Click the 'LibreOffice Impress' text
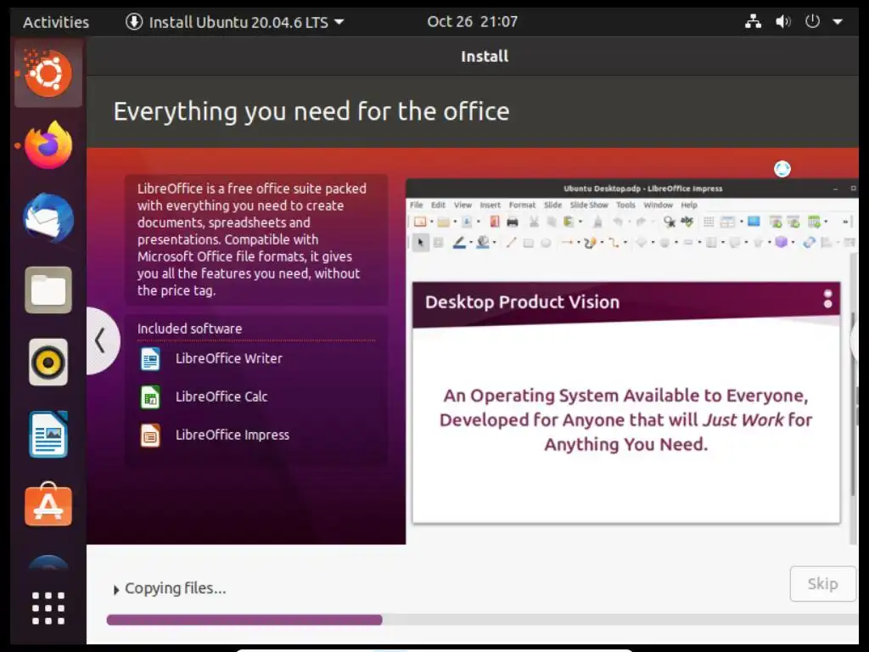Screen dimensions: 869x652 point(233,436)
